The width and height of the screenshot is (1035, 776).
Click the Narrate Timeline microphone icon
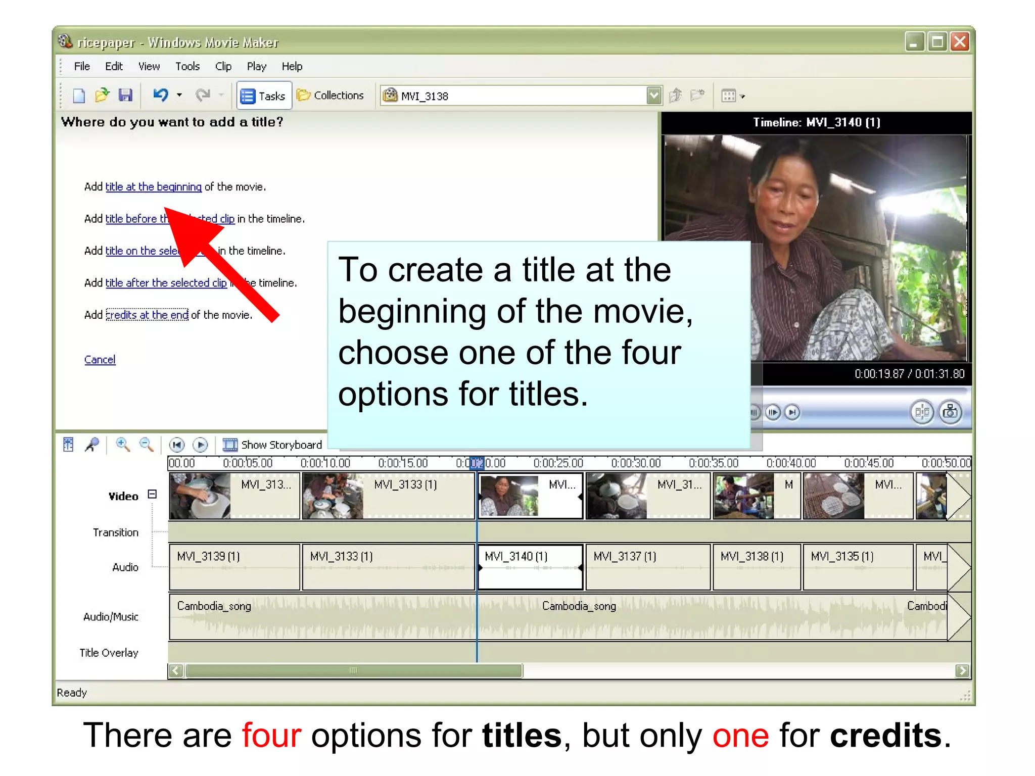point(92,445)
